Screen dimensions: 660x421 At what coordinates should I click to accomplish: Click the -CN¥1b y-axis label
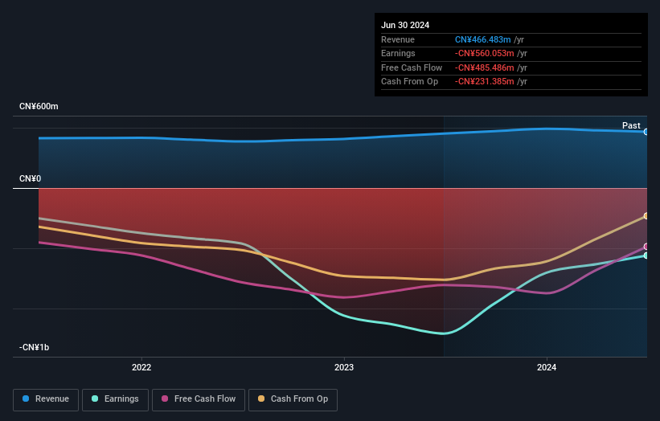coord(34,347)
